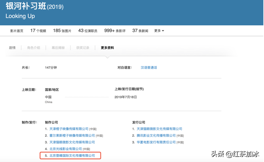This screenshot has height=162, width=264.
Task: Click the release date 2019年7月18日
Action: (x=126, y=97)
